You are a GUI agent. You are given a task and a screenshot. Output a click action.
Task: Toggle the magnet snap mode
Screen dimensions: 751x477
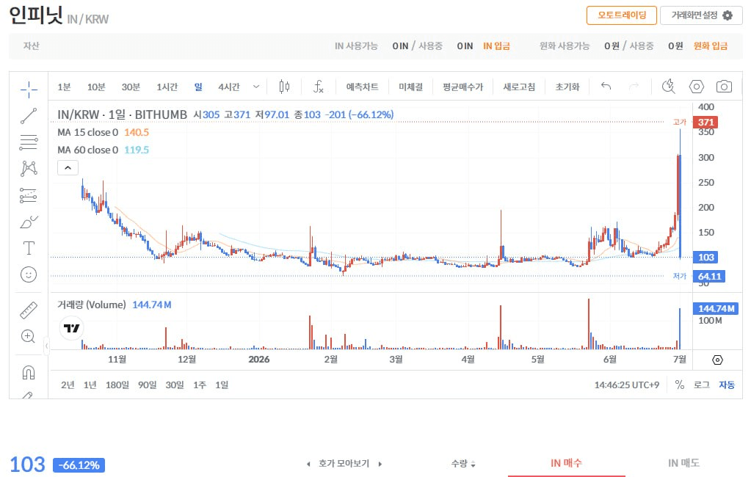29,372
